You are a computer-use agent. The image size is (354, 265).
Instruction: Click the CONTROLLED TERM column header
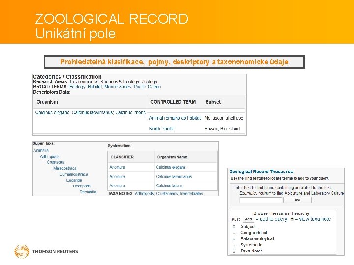coord(173,102)
